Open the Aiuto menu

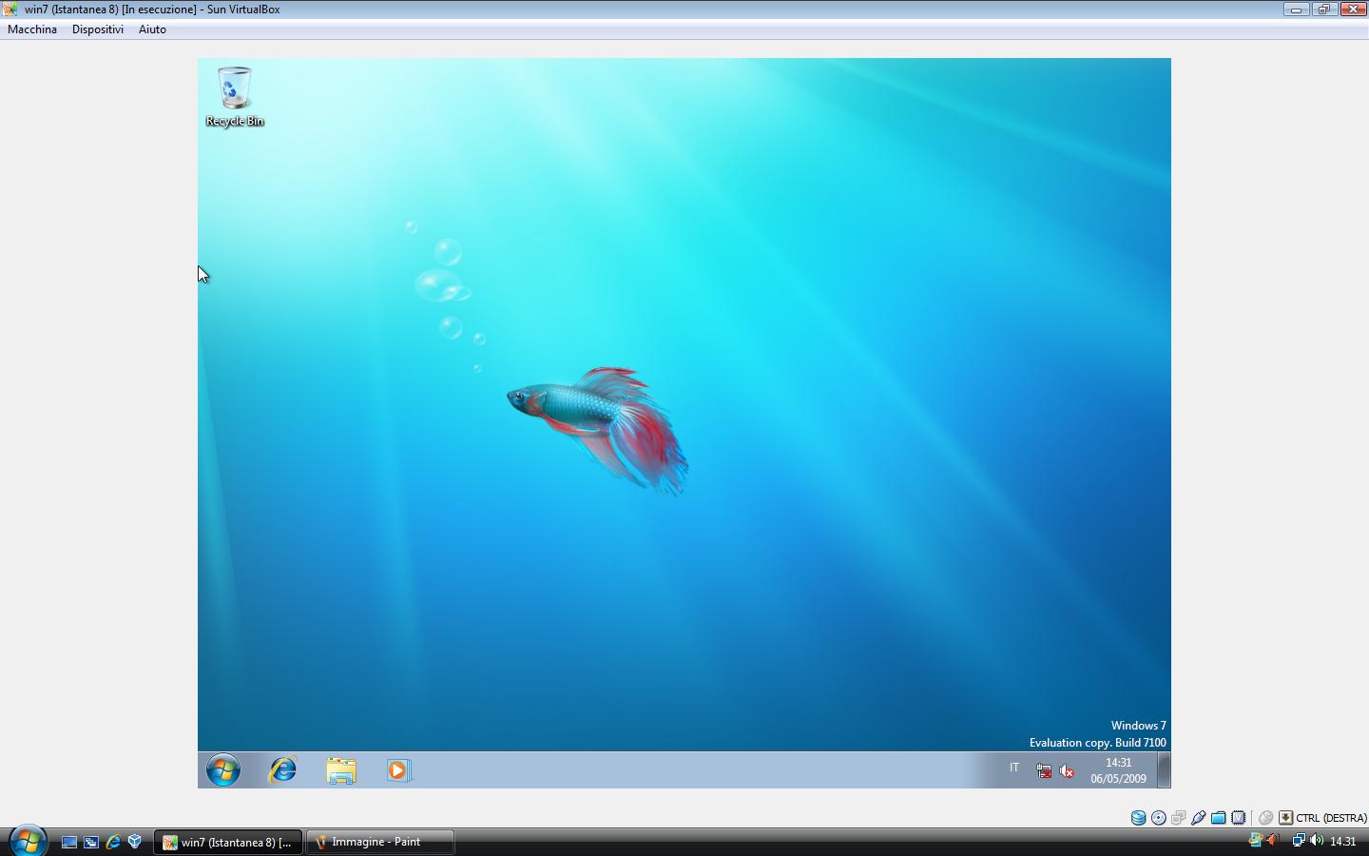pos(152,29)
